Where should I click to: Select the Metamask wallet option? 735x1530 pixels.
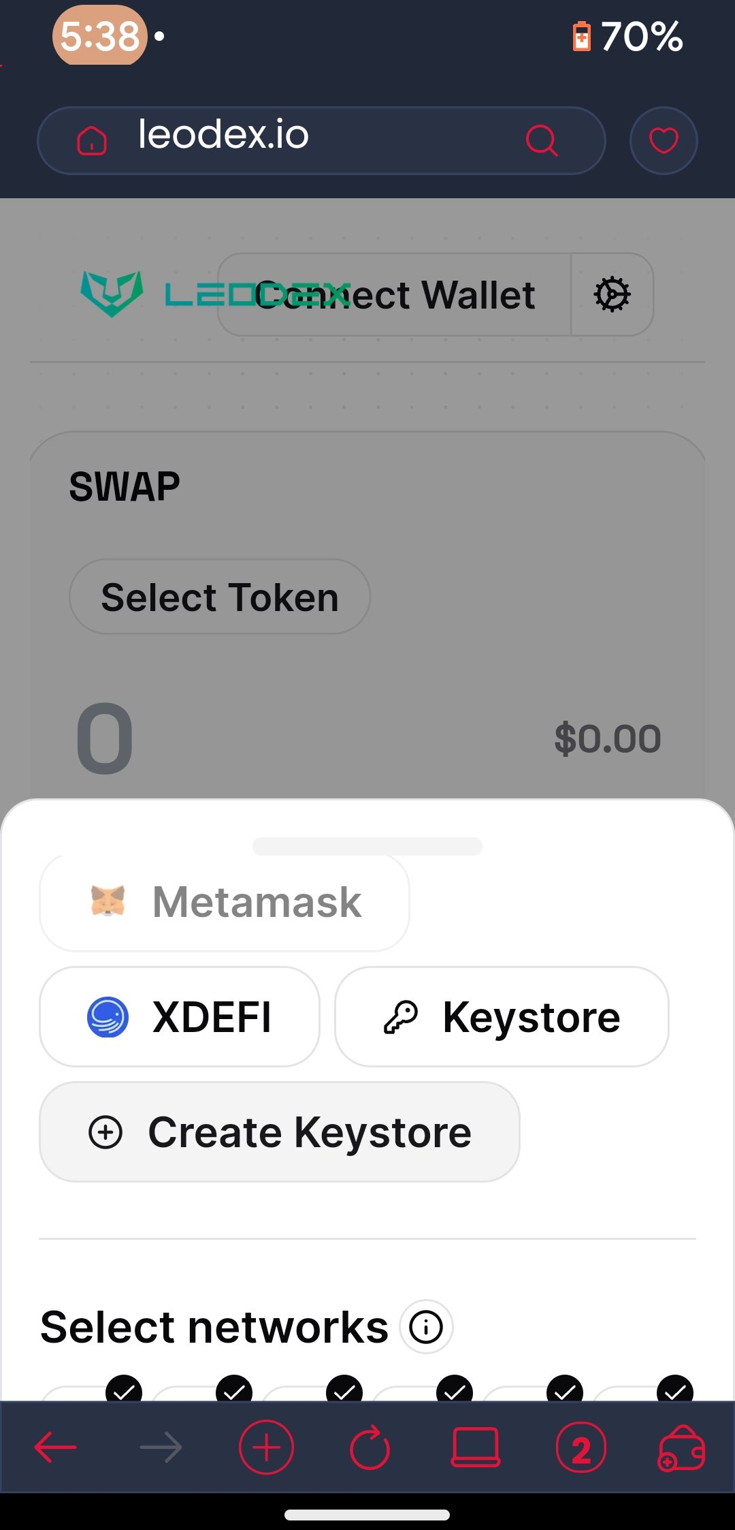tap(225, 902)
